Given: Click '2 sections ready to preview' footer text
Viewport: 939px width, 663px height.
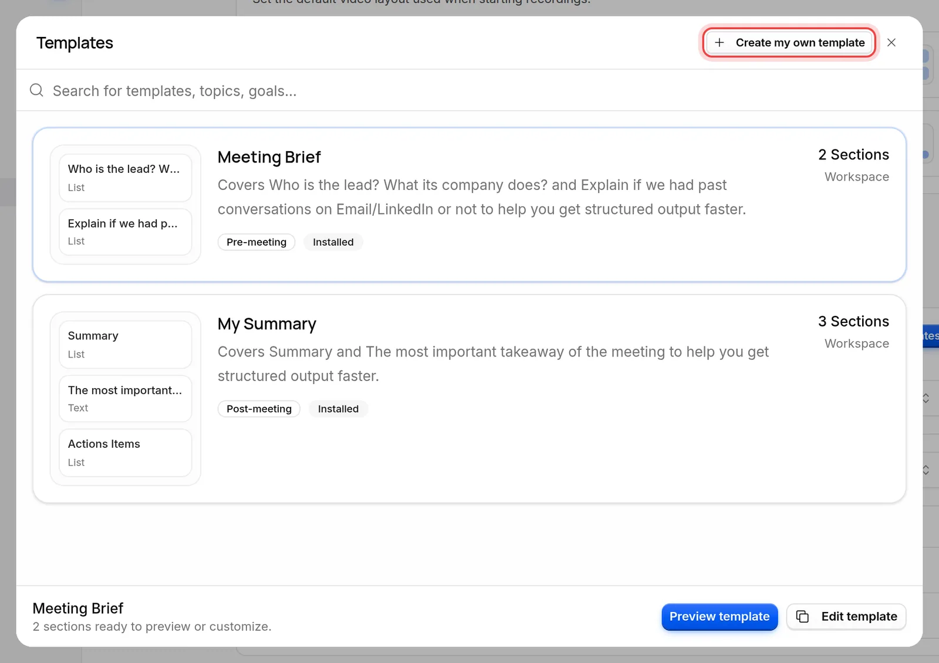Looking at the screenshot, I should point(152,627).
